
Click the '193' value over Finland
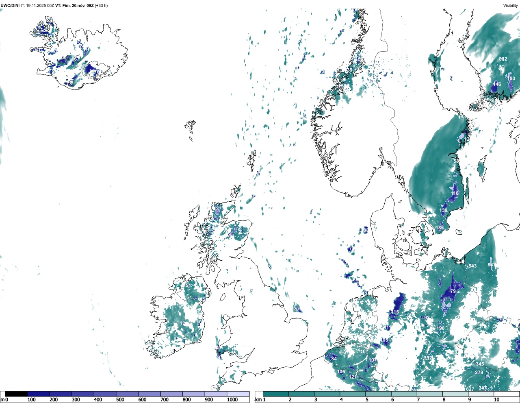point(511,79)
